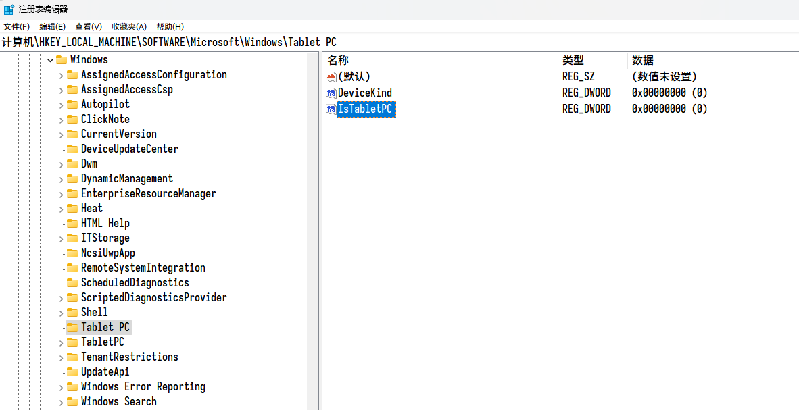799x410 pixels.
Task: Click the DWORD icon beside IsTabletPC
Action: pyautogui.click(x=331, y=109)
